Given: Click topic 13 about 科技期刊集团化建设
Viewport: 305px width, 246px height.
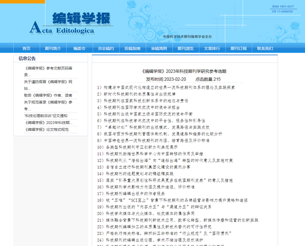Looking at the screenshot, I should pos(144,167).
